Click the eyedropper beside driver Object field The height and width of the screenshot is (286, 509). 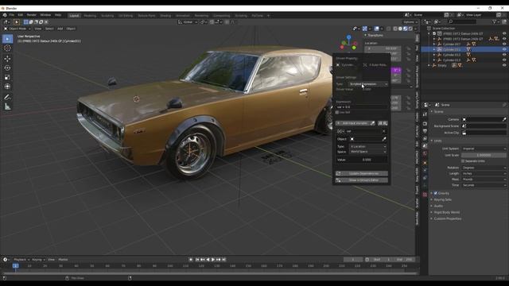[384, 139]
